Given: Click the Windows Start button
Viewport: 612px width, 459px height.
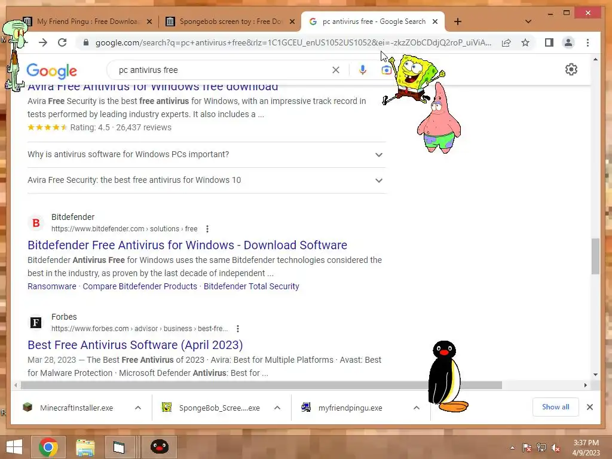Looking at the screenshot, I should 14,447.
